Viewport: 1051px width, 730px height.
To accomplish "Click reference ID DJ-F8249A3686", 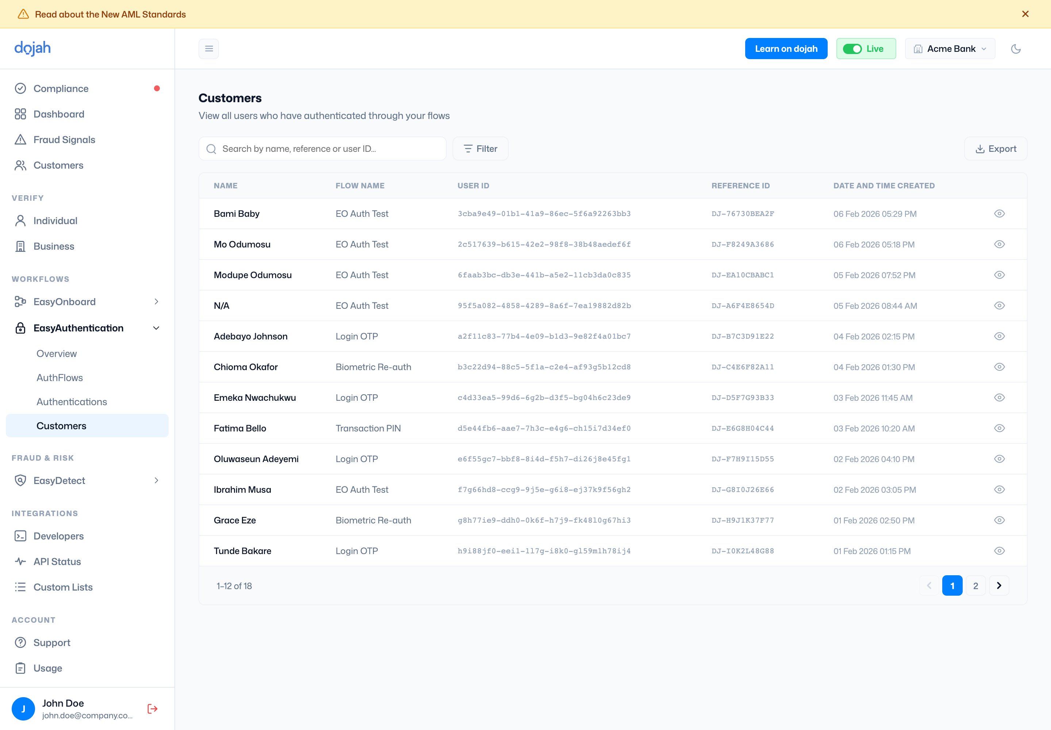I will [743, 244].
